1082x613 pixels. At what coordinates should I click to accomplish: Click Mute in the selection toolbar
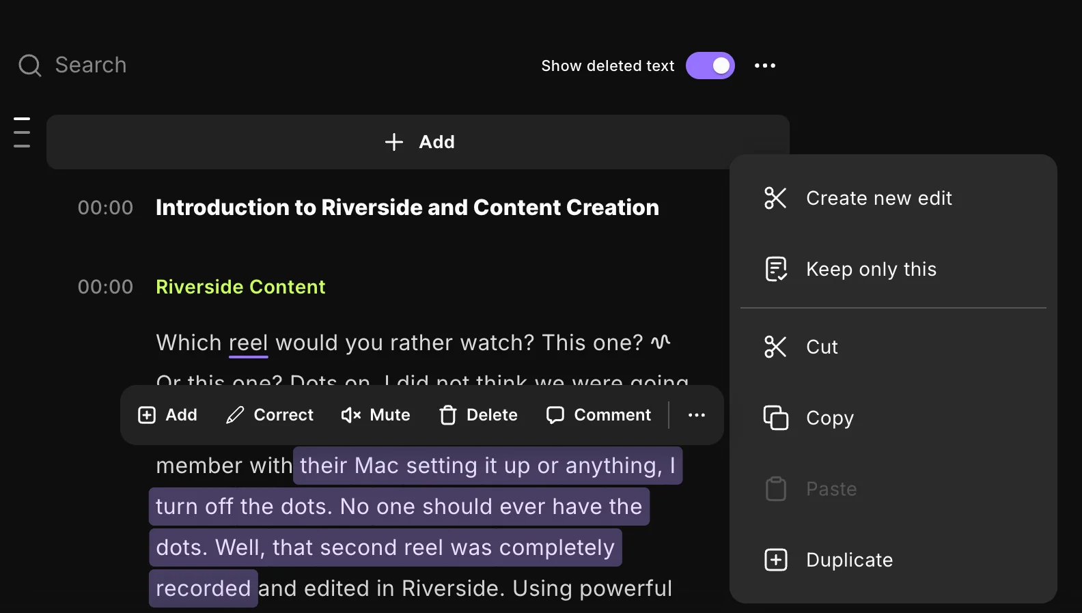376,415
